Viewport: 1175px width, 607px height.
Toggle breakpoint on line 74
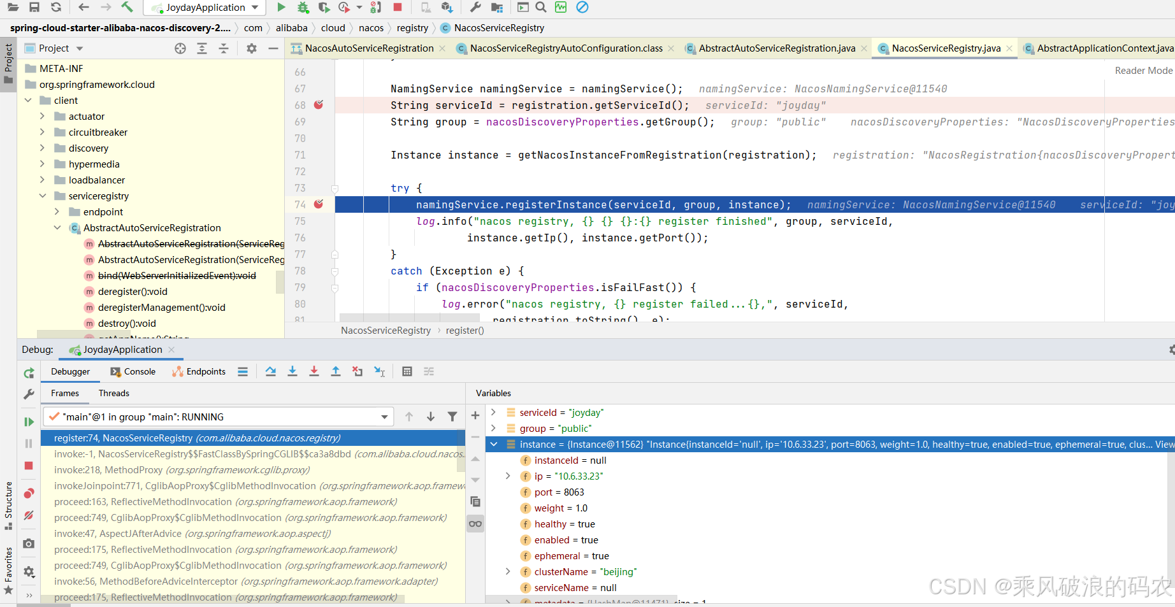[x=319, y=204]
